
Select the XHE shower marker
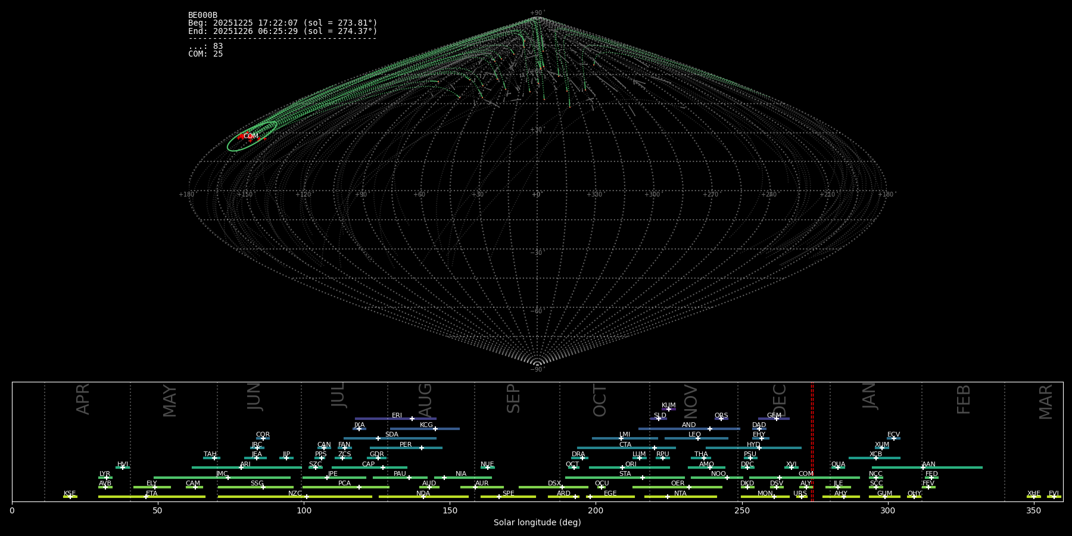(1033, 497)
